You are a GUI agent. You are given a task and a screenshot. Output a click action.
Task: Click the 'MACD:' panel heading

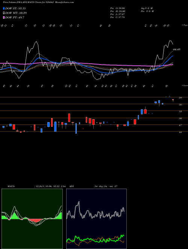tap(11, 186)
